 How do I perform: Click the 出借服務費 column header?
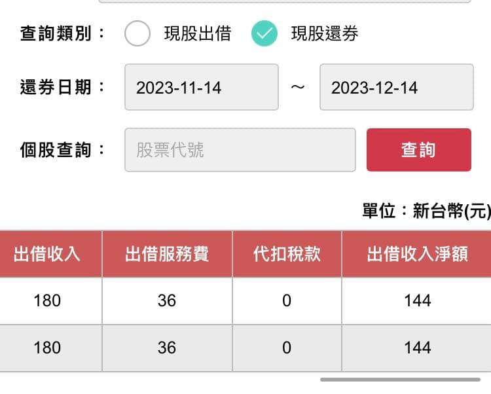pyautogui.click(x=167, y=254)
